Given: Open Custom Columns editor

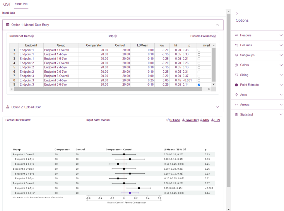Looking at the screenshot, I should click(203, 36).
